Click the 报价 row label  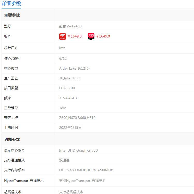(8, 36)
